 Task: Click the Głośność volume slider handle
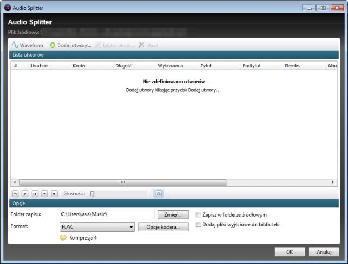tap(92, 193)
